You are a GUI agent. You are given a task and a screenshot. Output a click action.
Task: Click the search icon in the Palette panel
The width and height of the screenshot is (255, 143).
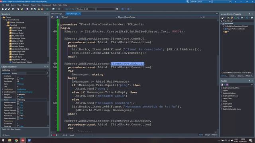point(252,85)
